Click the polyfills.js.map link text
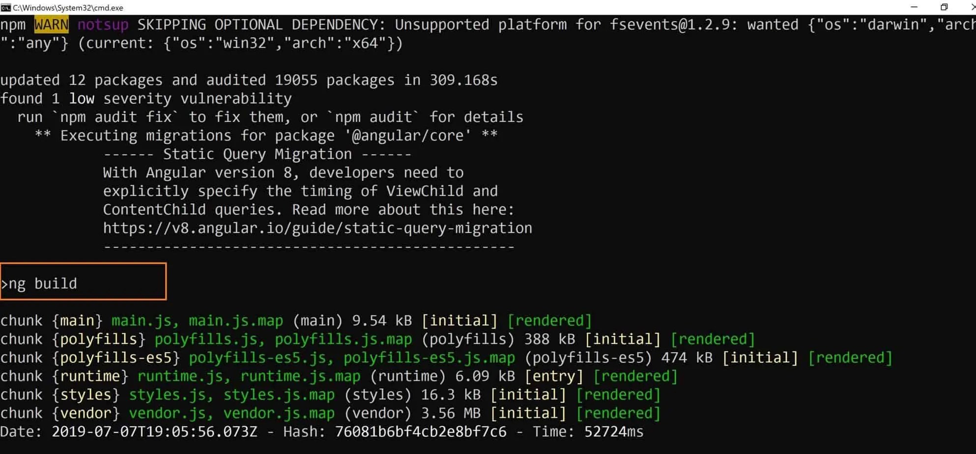Viewport: 976px width, 454px height. pos(343,339)
